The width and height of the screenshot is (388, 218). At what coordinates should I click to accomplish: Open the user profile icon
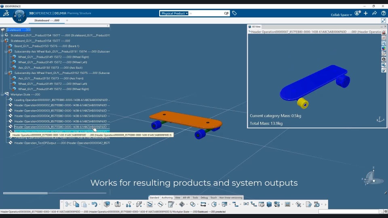357,13
